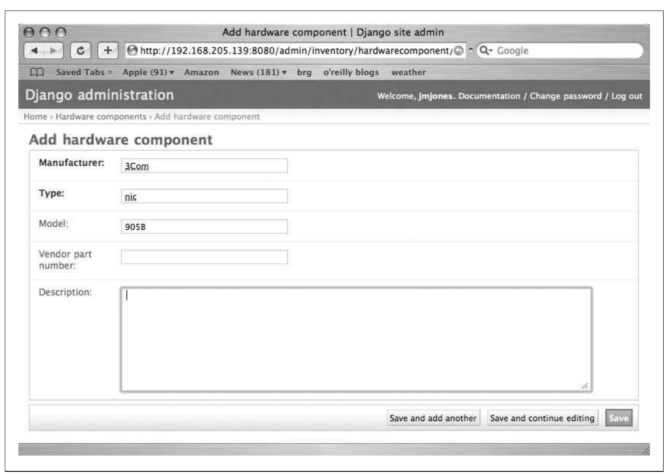This screenshot has height=474, width=664.
Task: Click the Model field containing 905B
Action: [x=204, y=226]
